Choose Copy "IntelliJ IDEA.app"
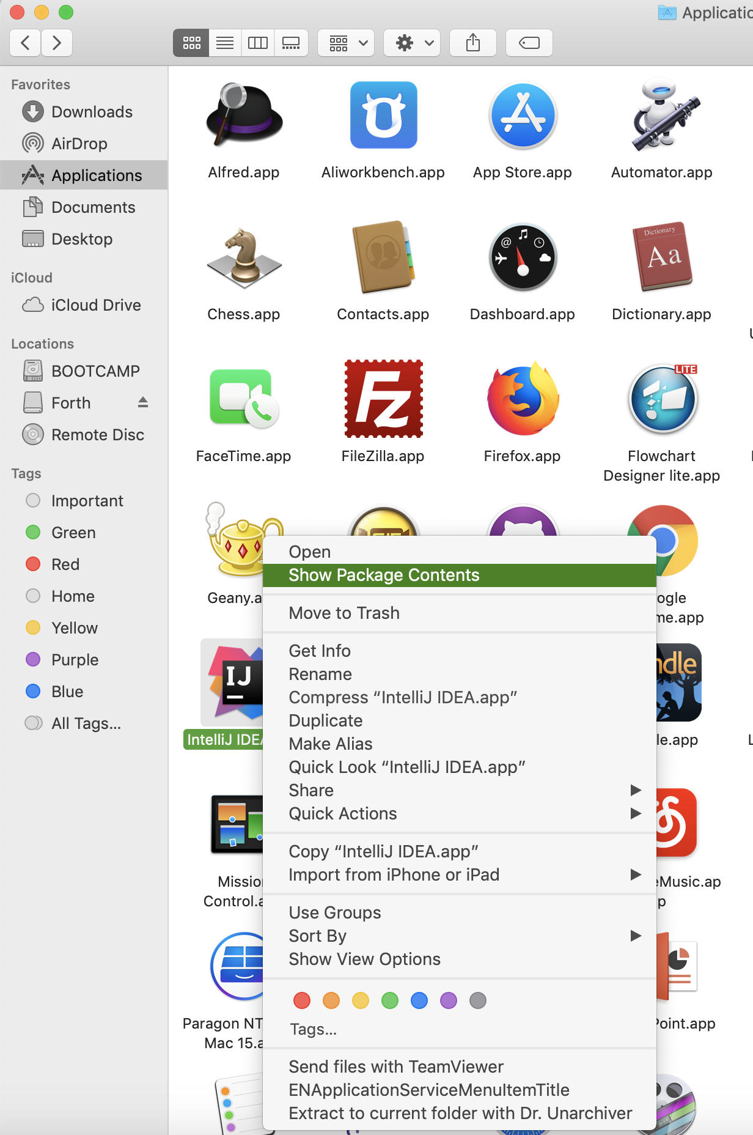753x1135 pixels. [460, 851]
